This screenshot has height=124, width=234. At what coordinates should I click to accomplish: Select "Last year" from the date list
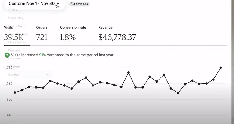click(15, 59)
